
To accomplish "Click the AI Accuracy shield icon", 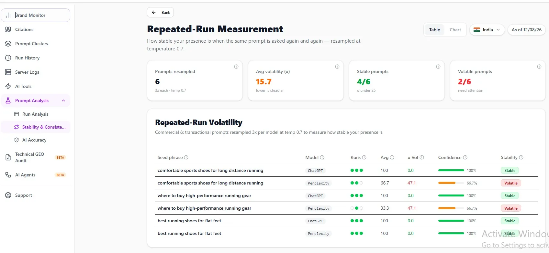I will (17, 140).
